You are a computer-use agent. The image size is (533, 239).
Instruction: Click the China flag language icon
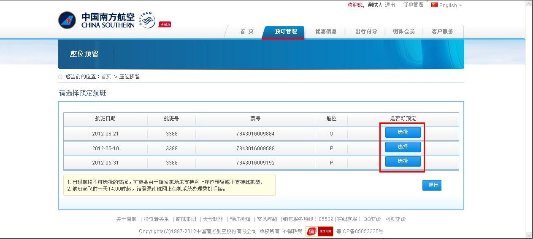pyautogui.click(x=434, y=5)
